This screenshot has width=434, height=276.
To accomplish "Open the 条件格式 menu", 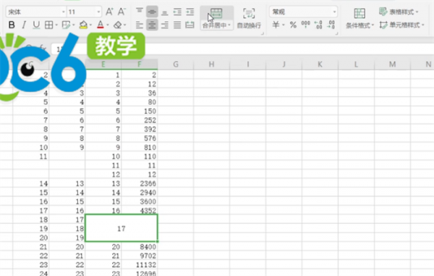I will click(x=359, y=18).
